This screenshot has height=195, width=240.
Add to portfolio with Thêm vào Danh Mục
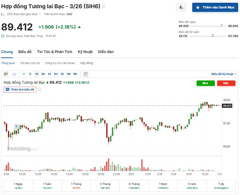215,7
